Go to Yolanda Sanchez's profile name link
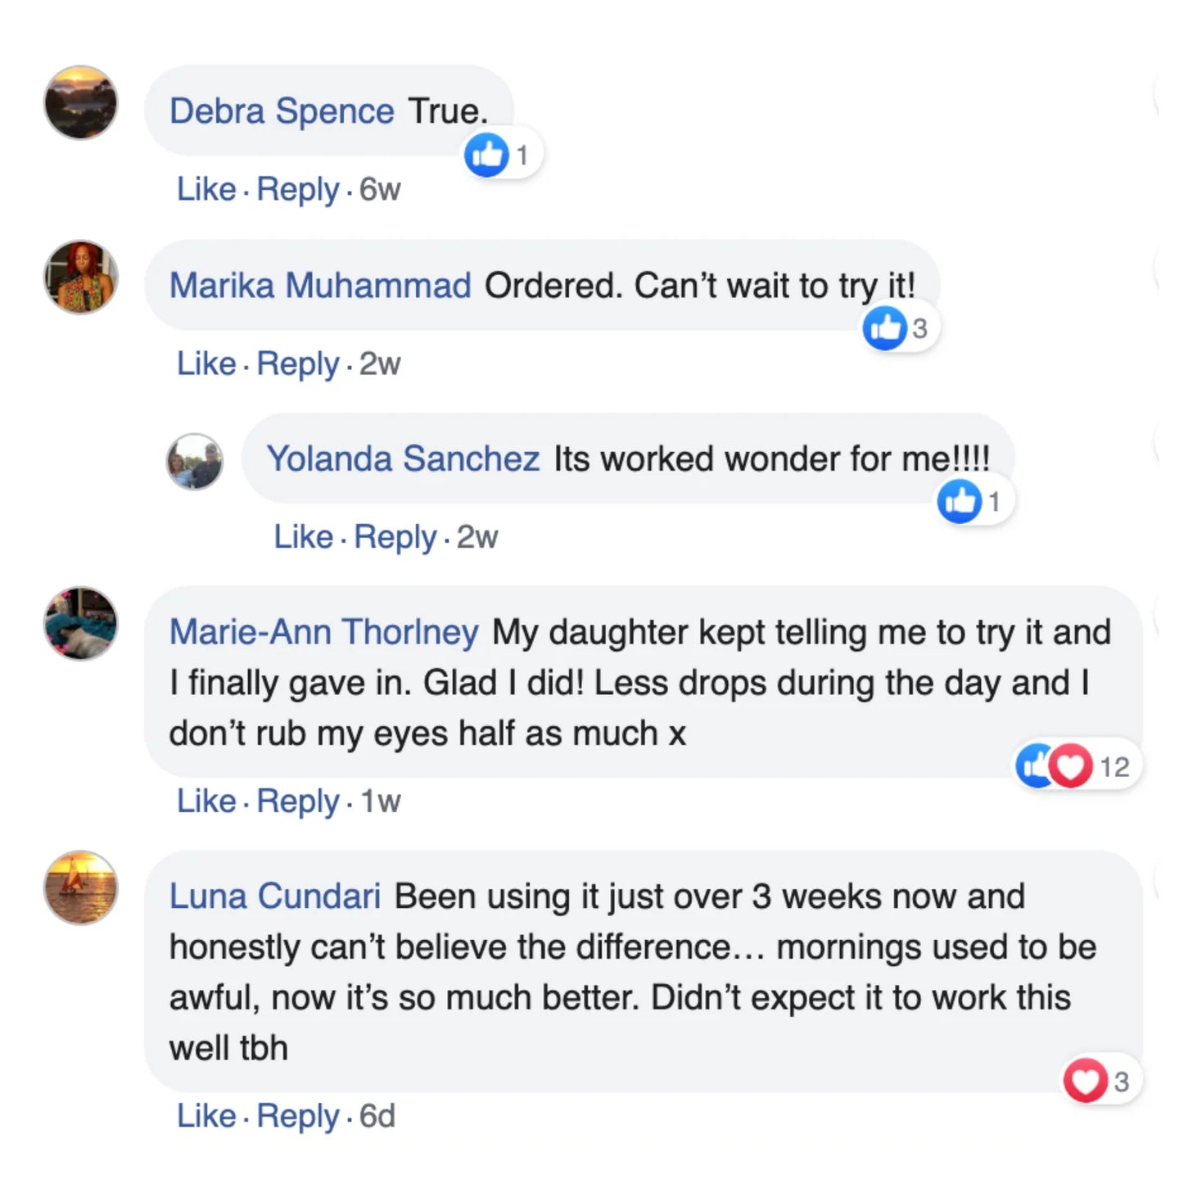 pyautogui.click(x=403, y=459)
